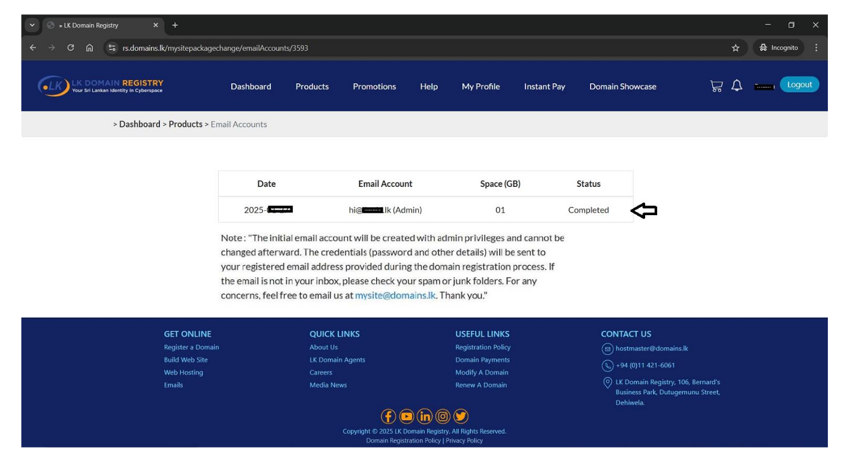Open Products menu in navigation

click(x=312, y=86)
